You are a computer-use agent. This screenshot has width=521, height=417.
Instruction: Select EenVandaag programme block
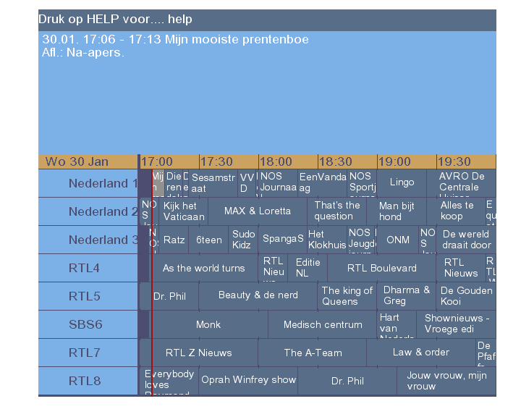(x=322, y=183)
